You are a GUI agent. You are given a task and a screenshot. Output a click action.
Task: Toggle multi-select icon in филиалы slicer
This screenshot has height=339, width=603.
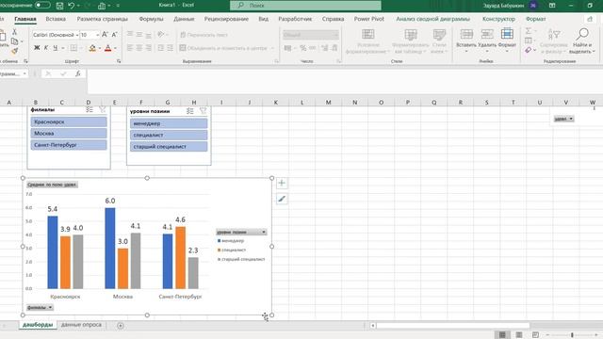tap(90, 110)
